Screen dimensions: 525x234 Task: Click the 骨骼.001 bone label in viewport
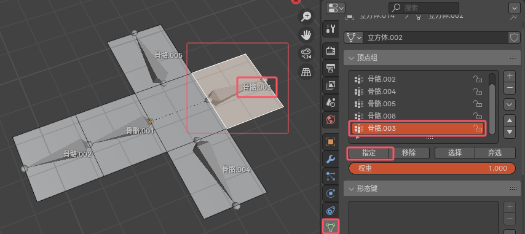click(140, 131)
